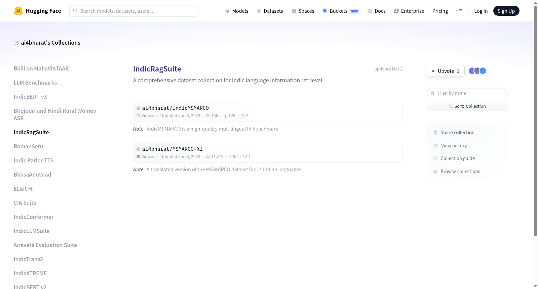Open the Indic Parler-TTS collection
Viewport: 538px width, 289px height.
(34, 160)
